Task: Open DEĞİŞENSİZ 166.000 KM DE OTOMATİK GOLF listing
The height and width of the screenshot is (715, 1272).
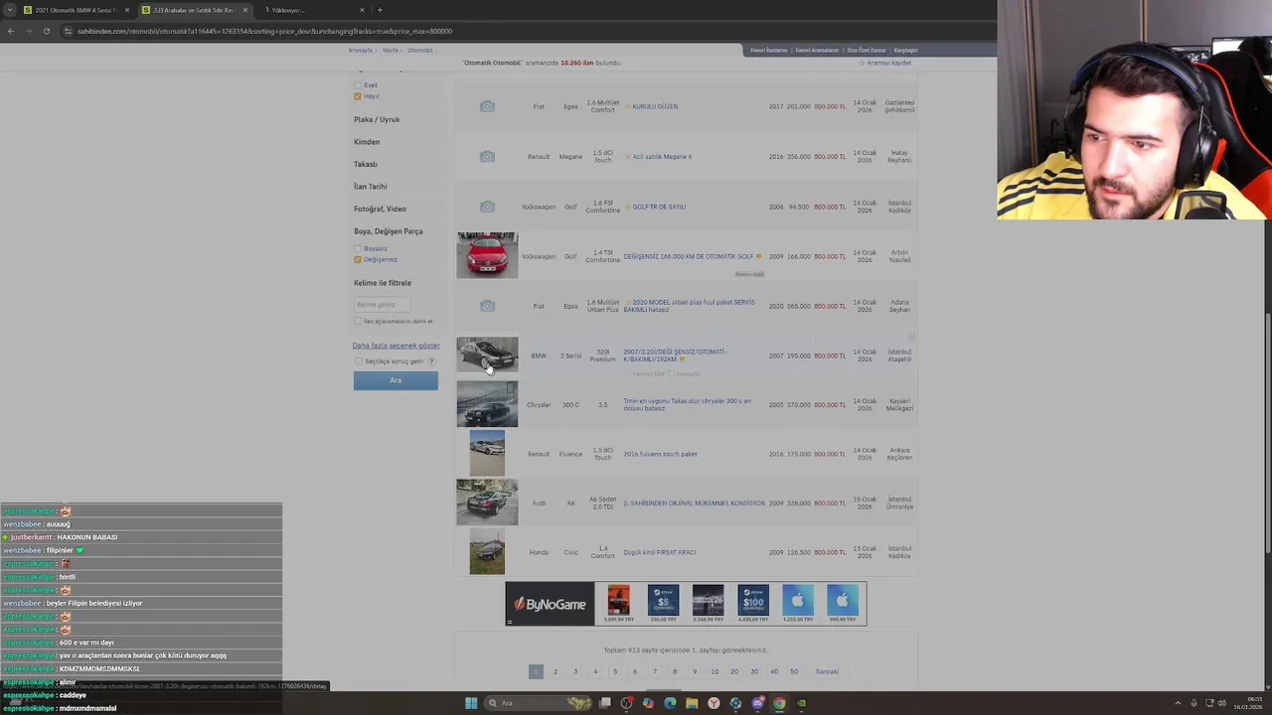Action: click(x=688, y=256)
